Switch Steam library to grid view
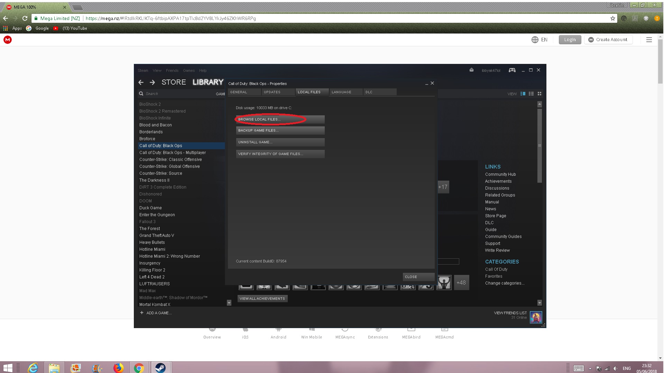The height and width of the screenshot is (373, 664). [539, 94]
